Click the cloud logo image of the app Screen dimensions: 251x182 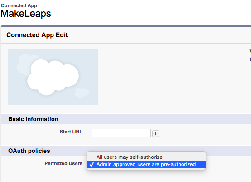click(53, 77)
